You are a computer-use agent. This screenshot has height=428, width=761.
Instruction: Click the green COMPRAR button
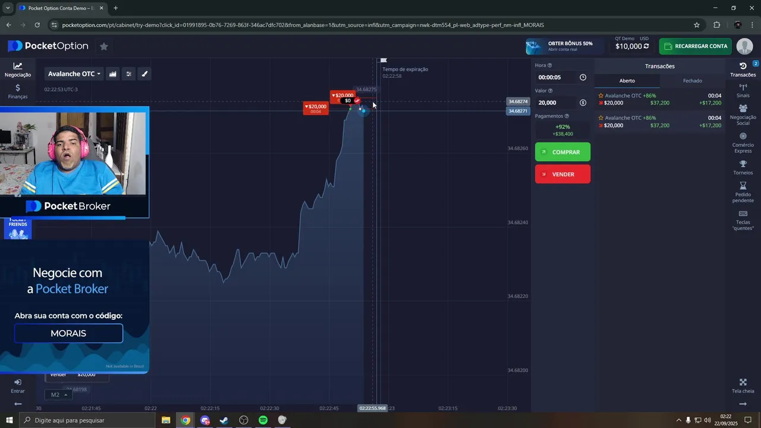click(562, 152)
